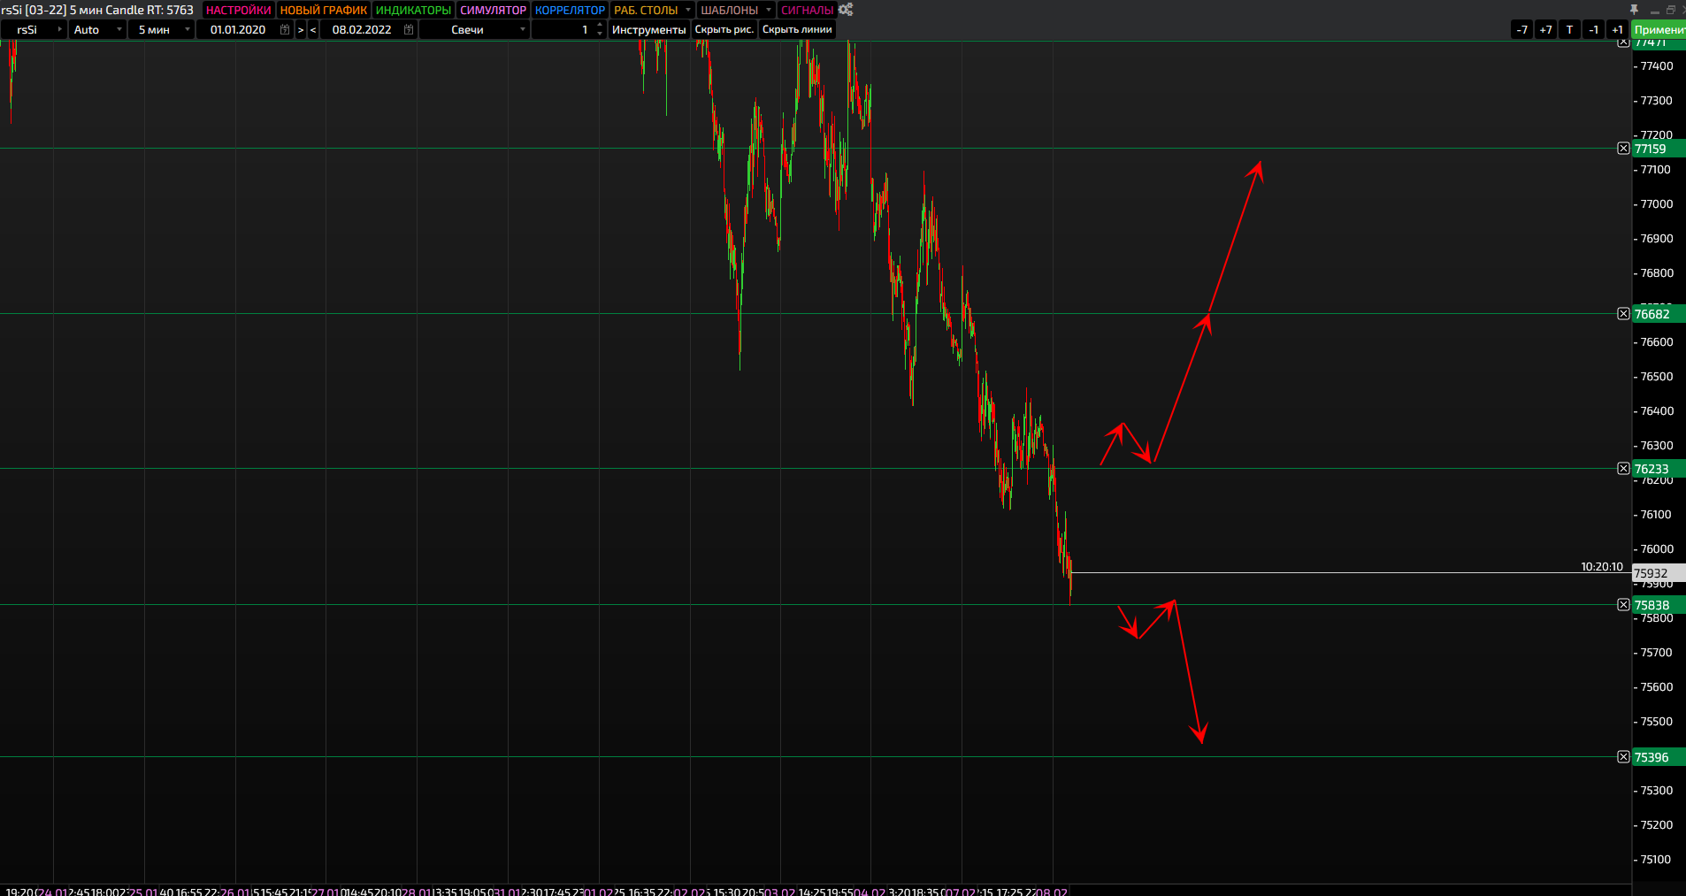Remove the 76682 level line
The height and width of the screenshot is (896, 1686).
[x=1623, y=314]
